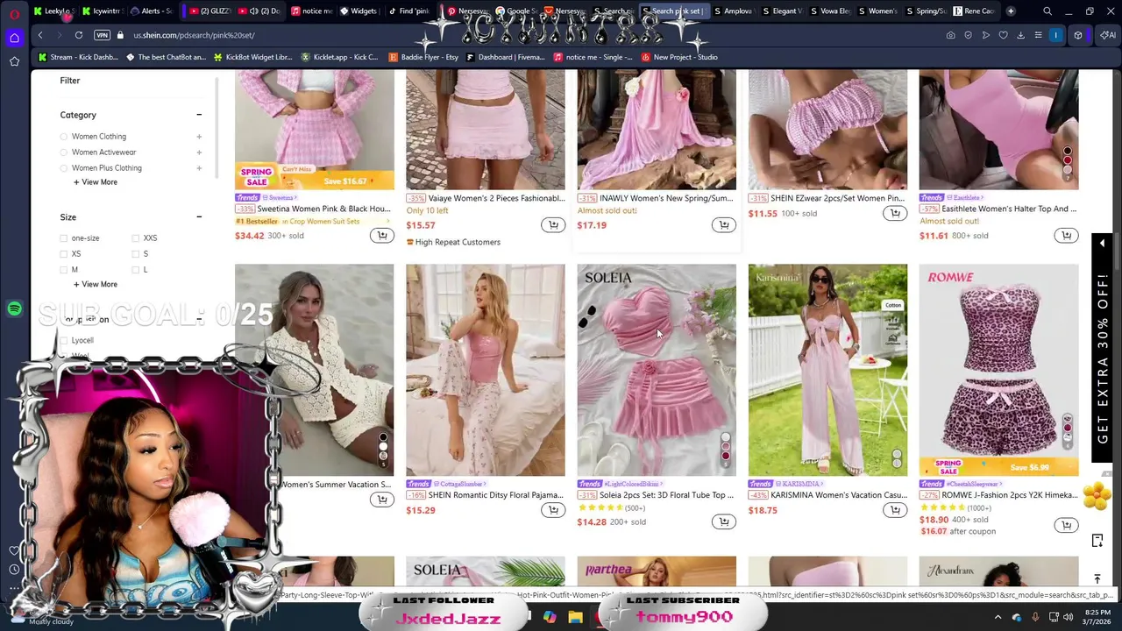The width and height of the screenshot is (1122, 631).
Task: Collapse the Category filter section
Action: [199, 115]
